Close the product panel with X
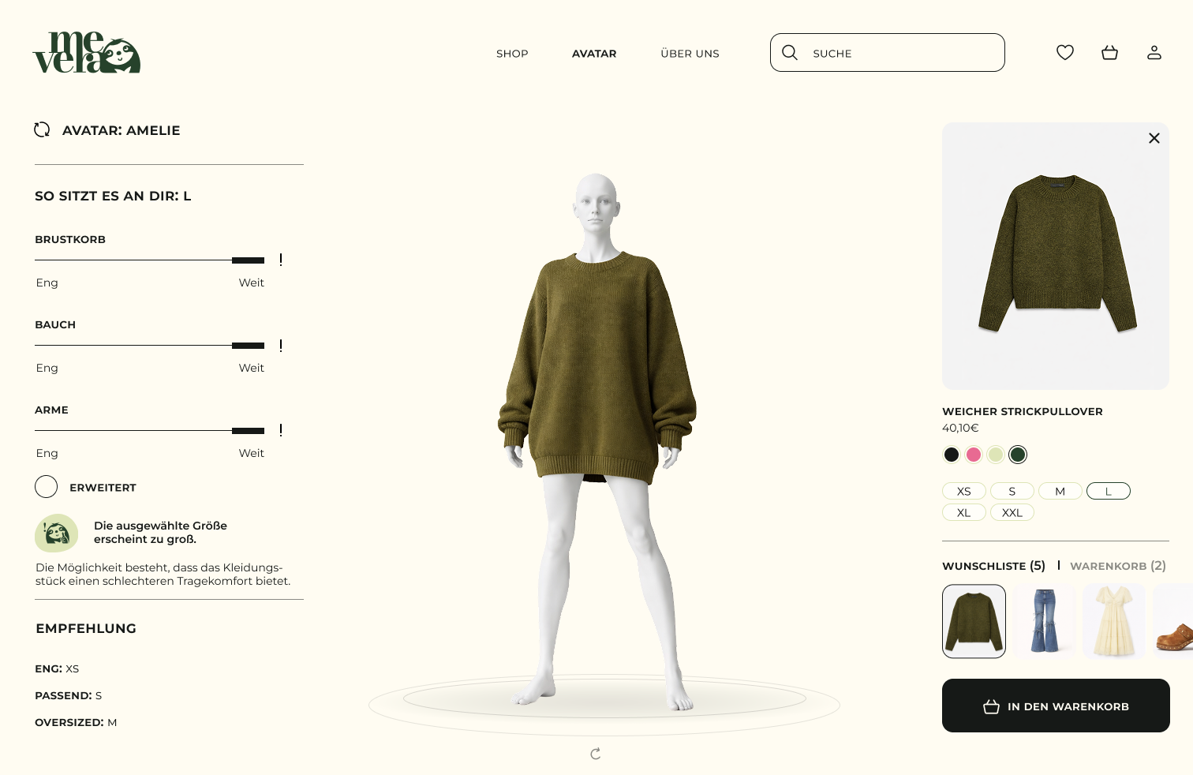 point(1154,138)
